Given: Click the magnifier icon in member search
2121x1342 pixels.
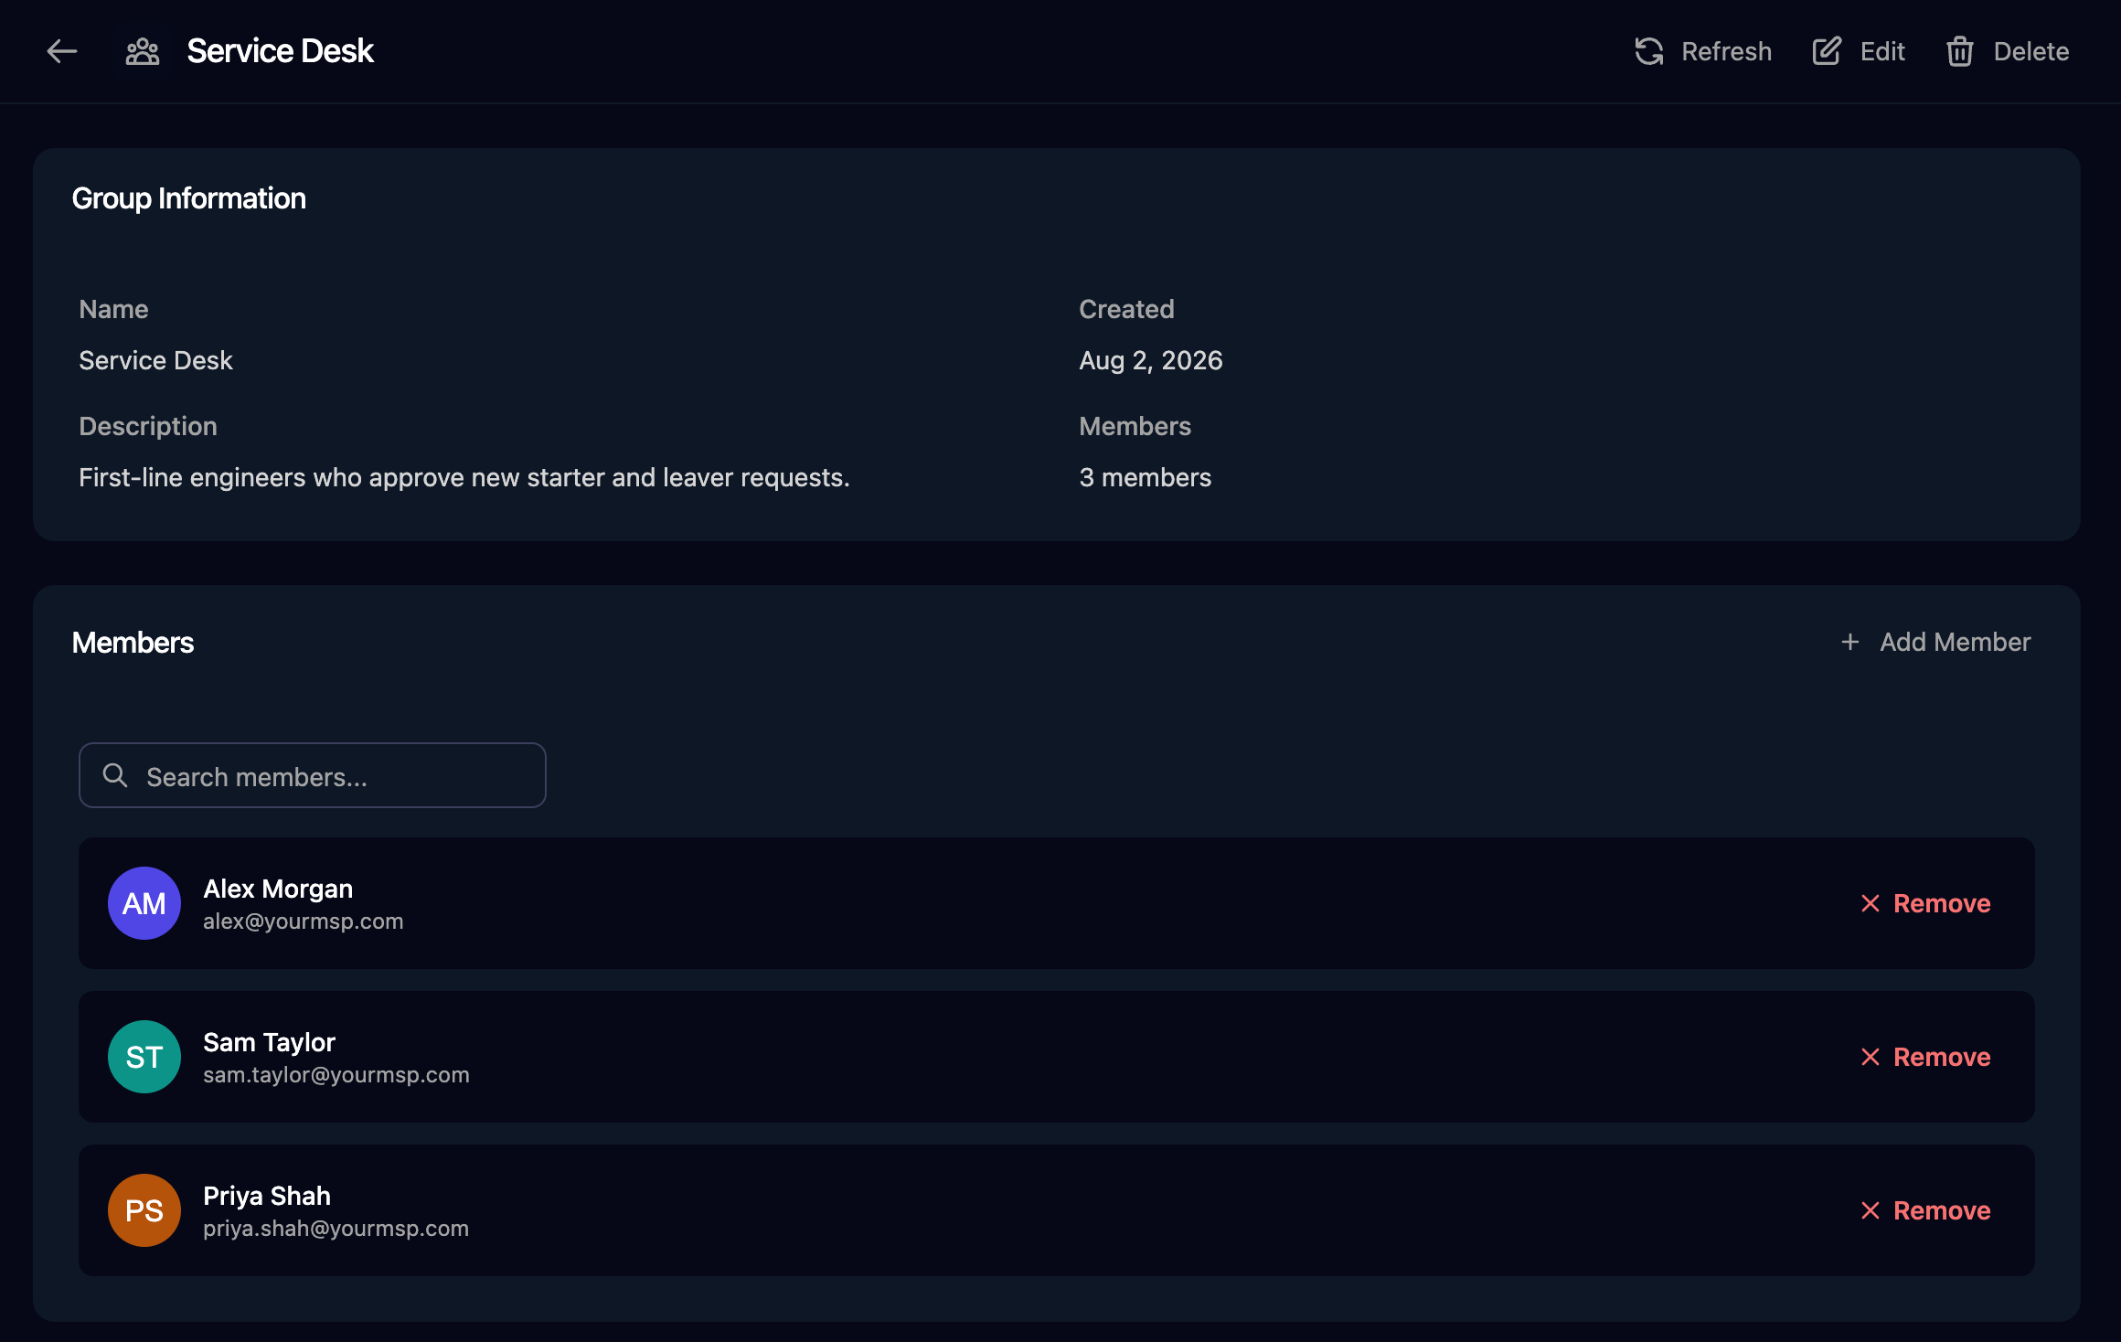Looking at the screenshot, I should click(115, 775).
